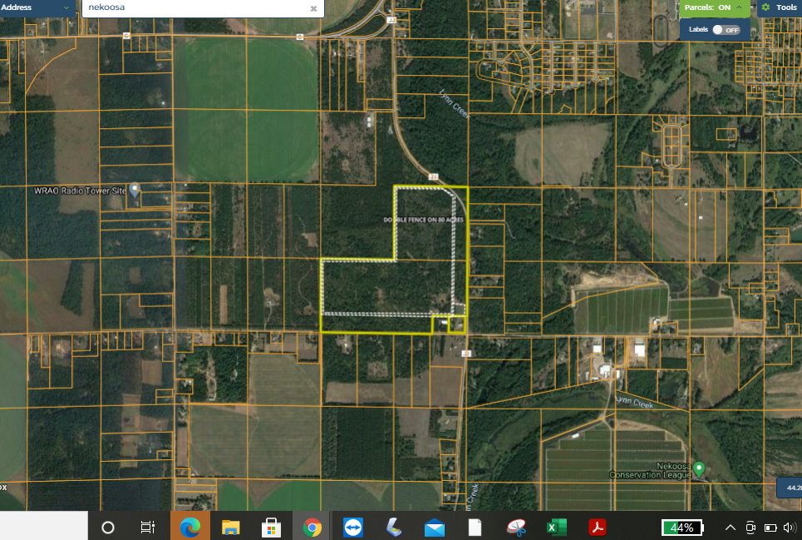The width and height of the screenshot is (802, 540).
Task: Open Excel from taskbar
Action: pyautogui.click(x=556, y=527)
